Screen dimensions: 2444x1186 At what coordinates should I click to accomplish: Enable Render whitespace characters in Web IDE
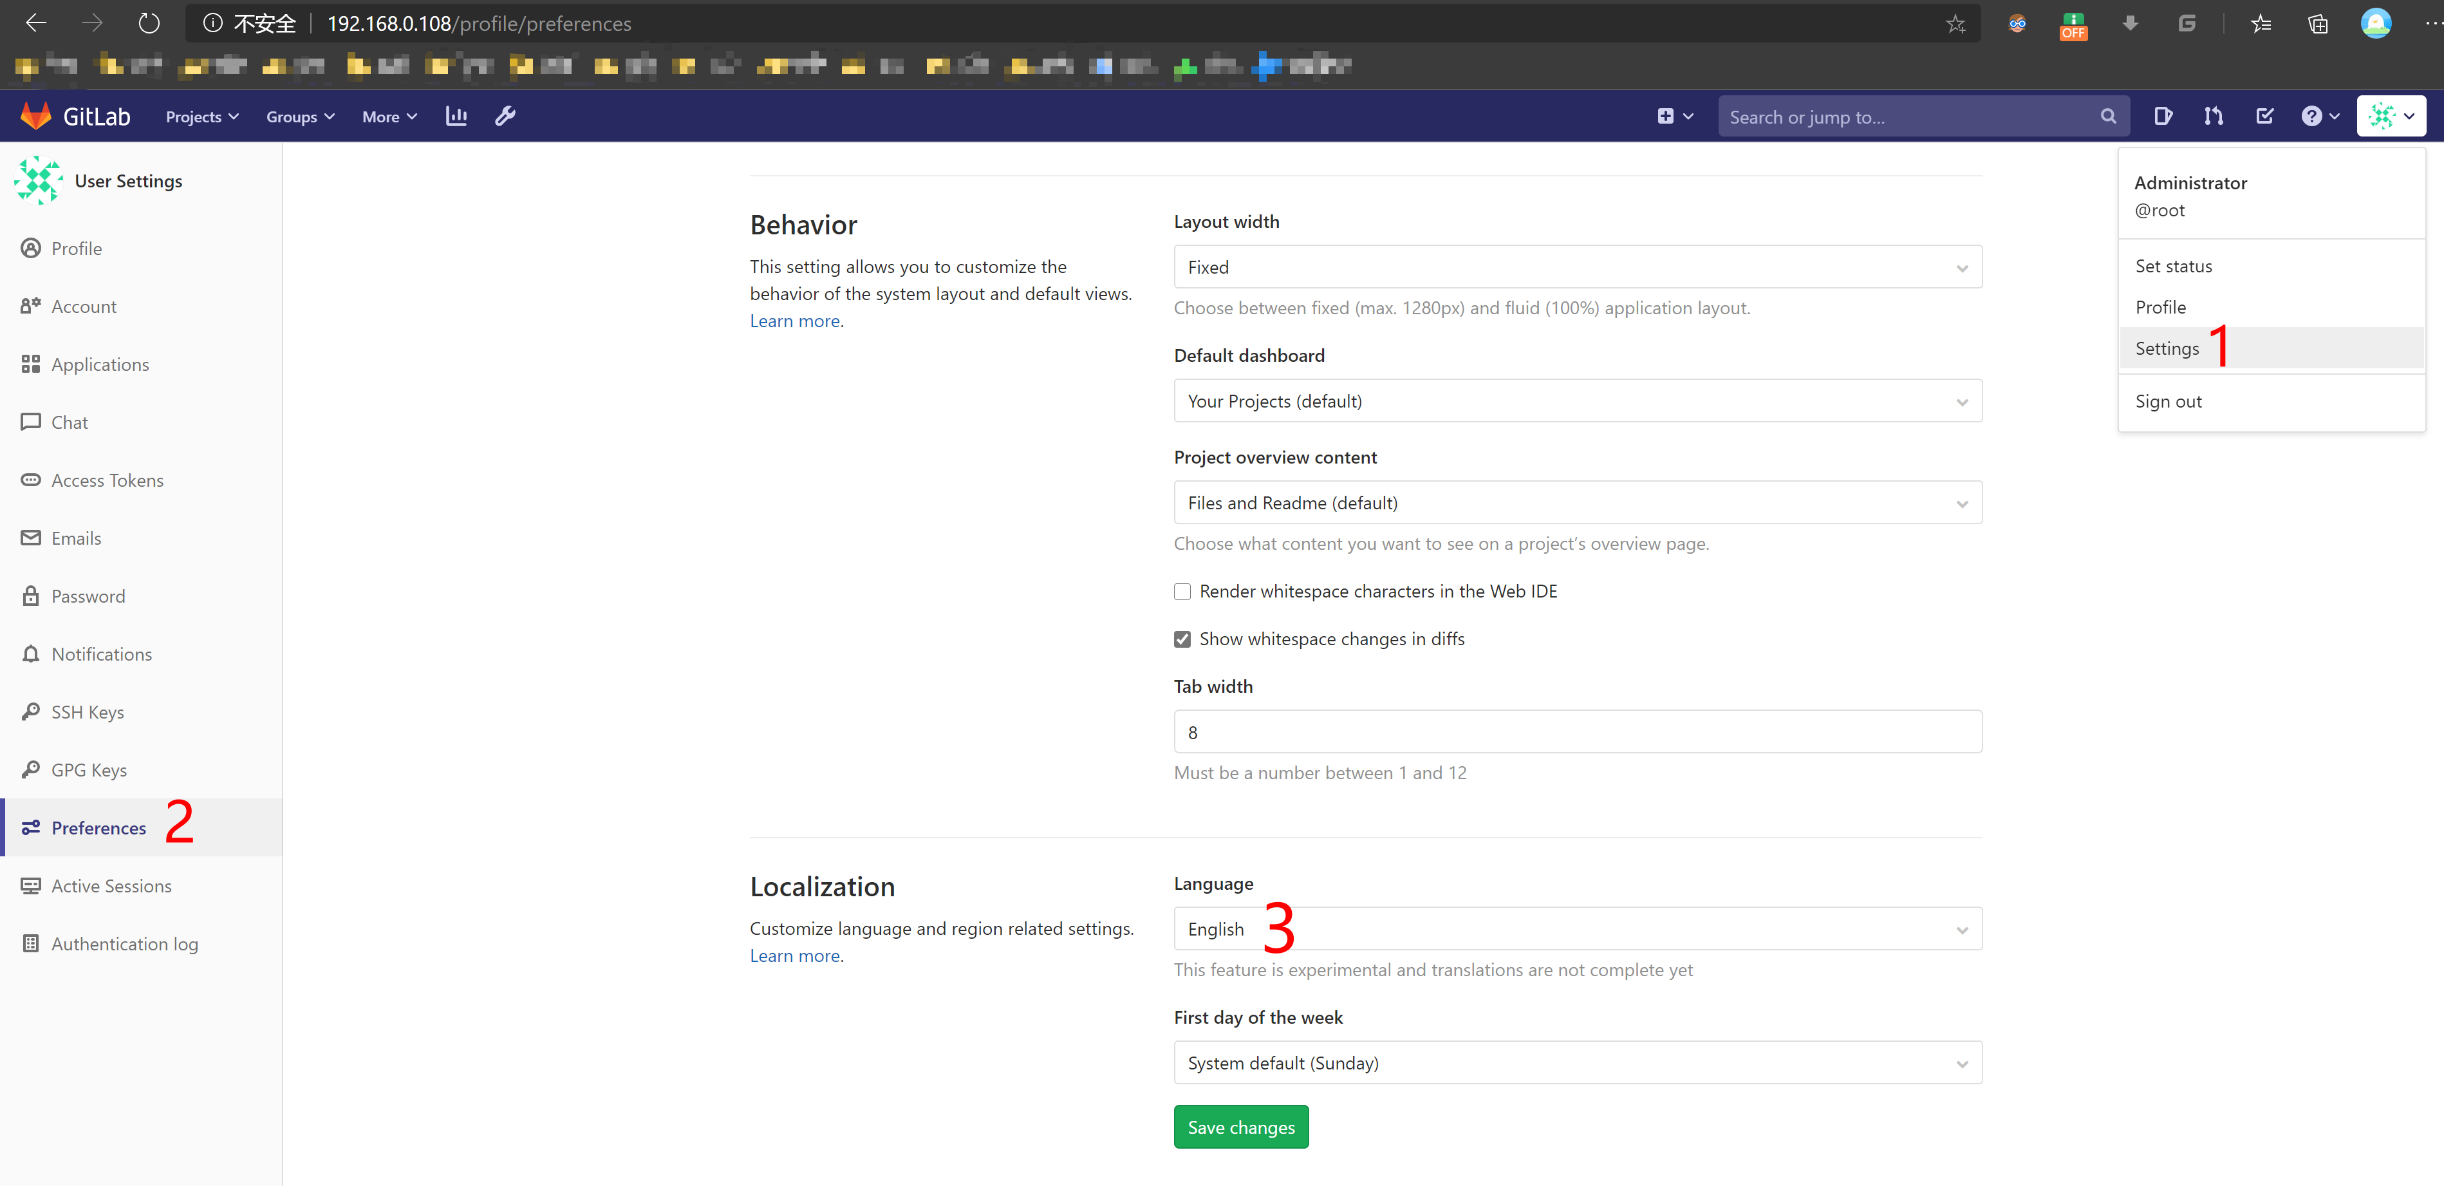click(x=1182, y=591)
